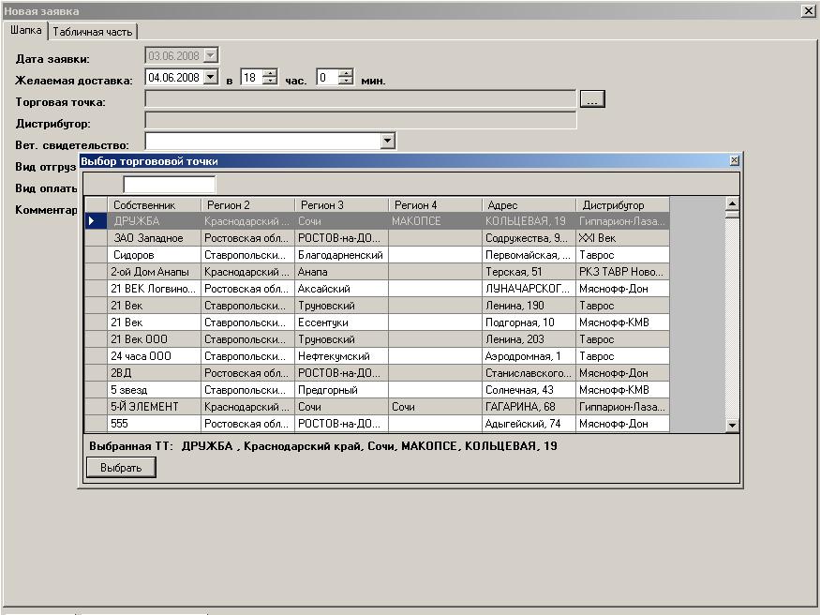Image resolution: width=820 pixels, height=615 pixels.
Task: Click the Мясофф-КМВ cell in Ессентуки row
Action: click(622, 322)
